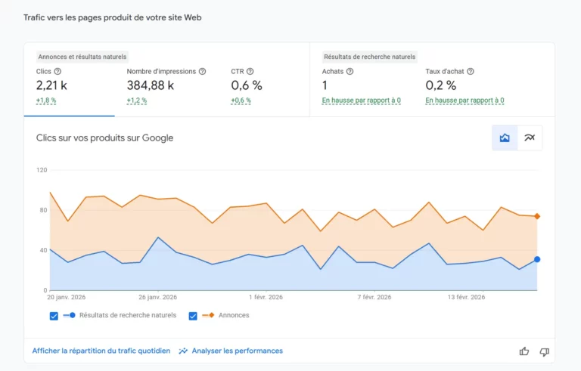Open help icon next to Nombre d'impressions
This screenshot has height=371, width=581.
202,72
